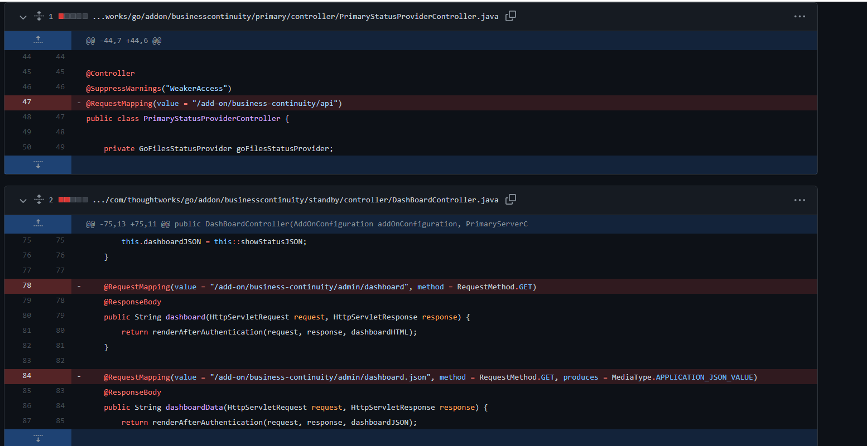Screen dimensions: 867x446
Task: Click the @ResponseBody annotation on line 85
Action: point(132,392)
